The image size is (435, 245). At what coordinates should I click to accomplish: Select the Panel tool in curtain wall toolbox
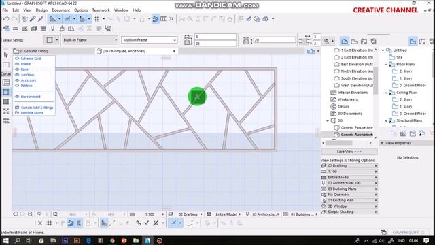pos(6,101)
